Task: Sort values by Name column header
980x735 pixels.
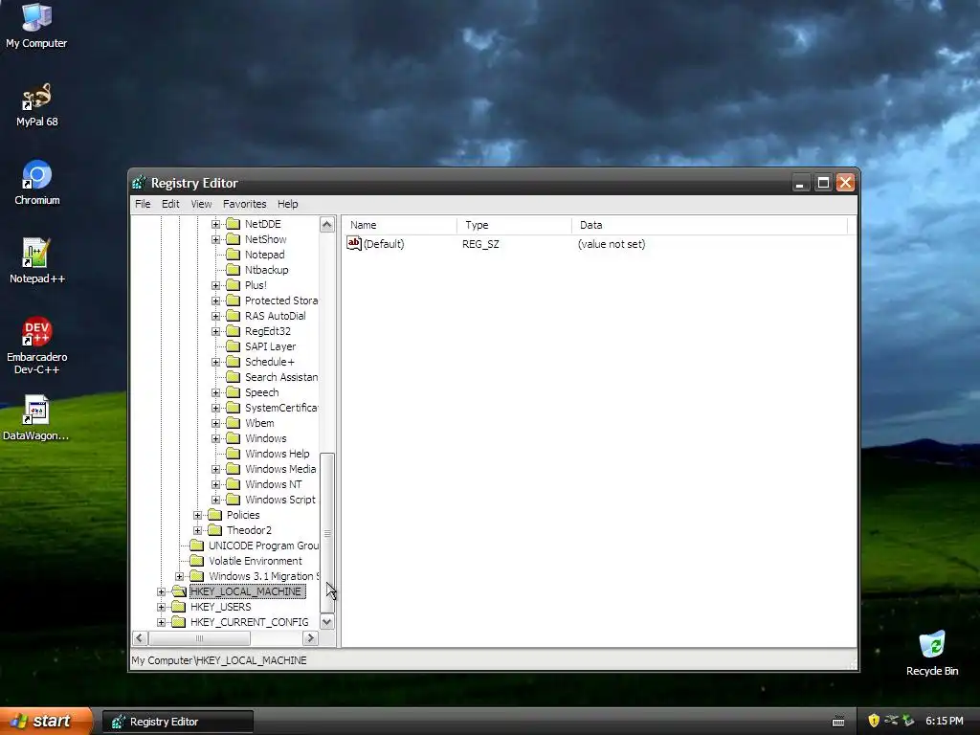Action: click(399, 225)
